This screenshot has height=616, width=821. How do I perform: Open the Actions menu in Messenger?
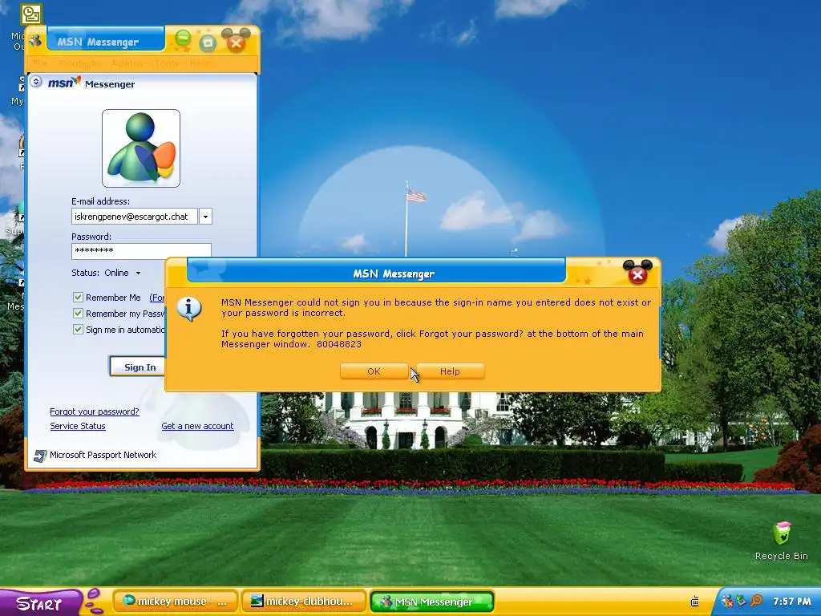point(126,63)
